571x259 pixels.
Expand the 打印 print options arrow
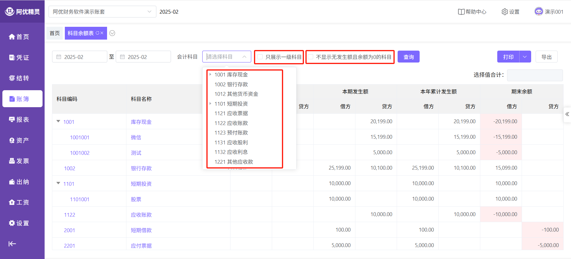525,57
